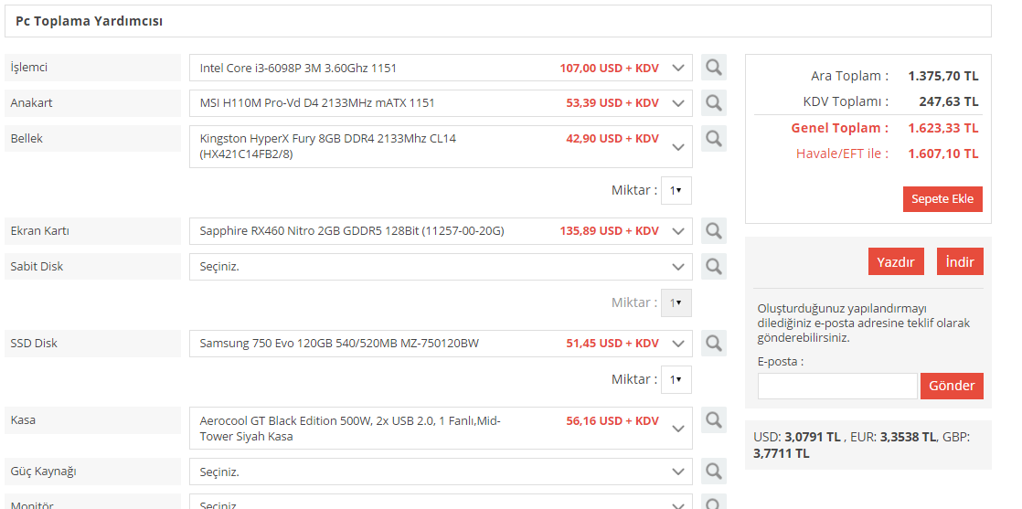Click search icon next to Ekran Kartı
1022x509 pixels.
pyautogui.click(x=714, y=231)
